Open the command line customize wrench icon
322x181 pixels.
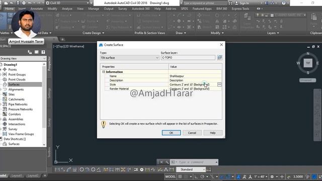(x=167, y=162)
